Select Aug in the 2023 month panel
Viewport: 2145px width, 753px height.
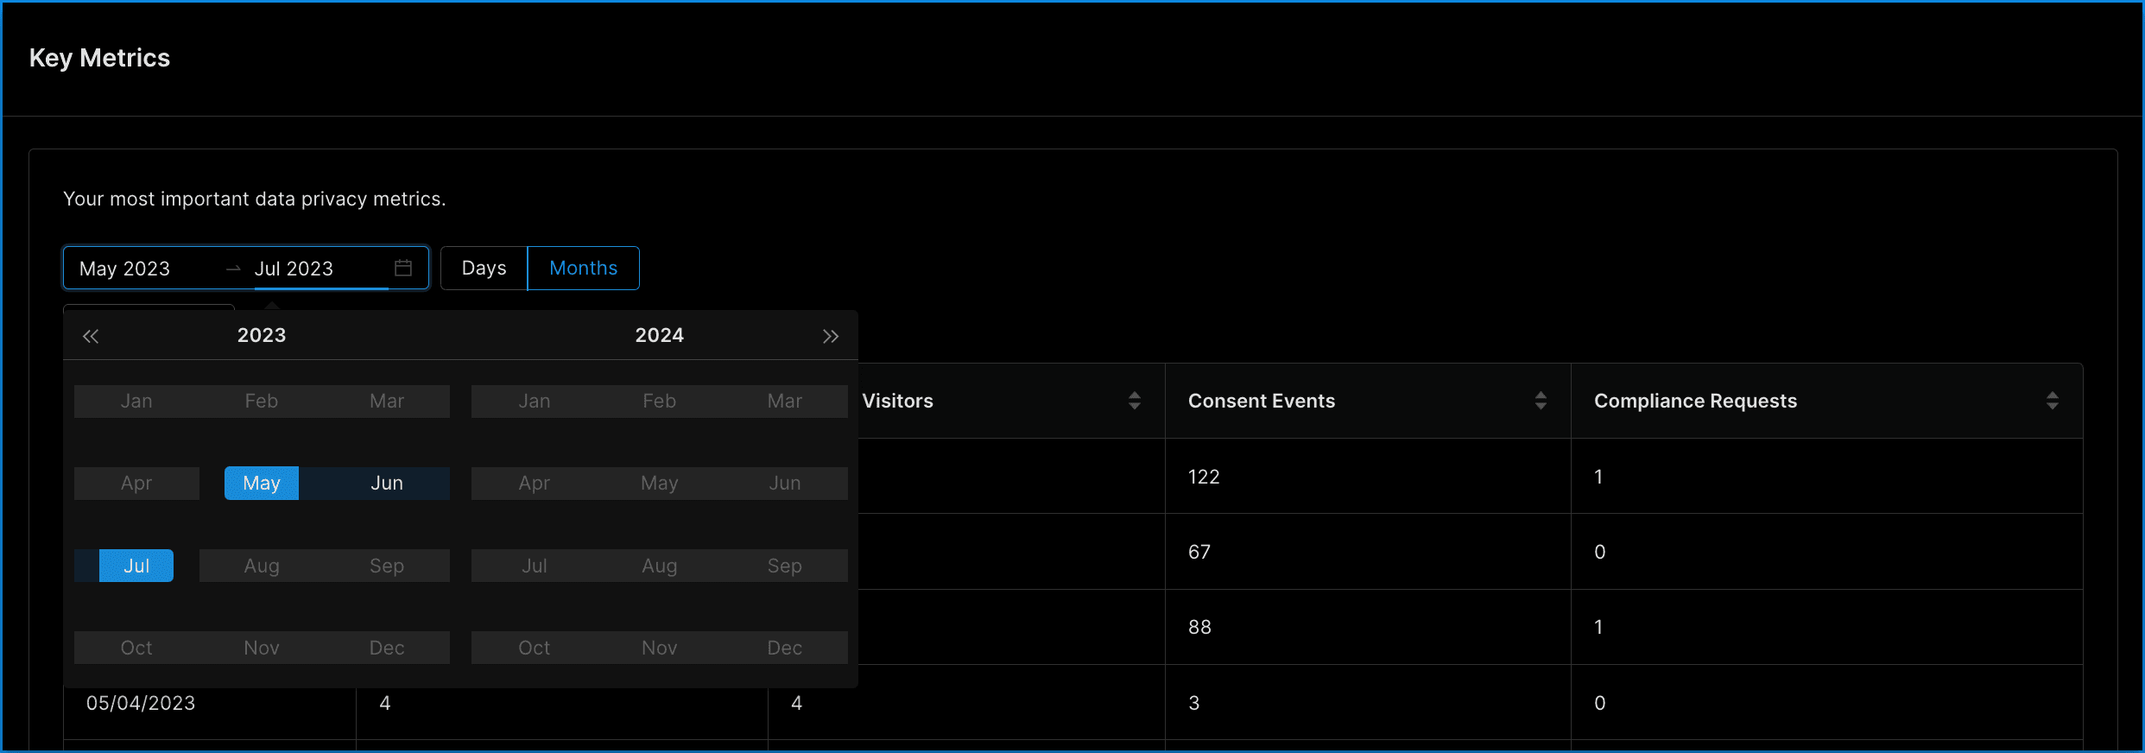(262, 566)
